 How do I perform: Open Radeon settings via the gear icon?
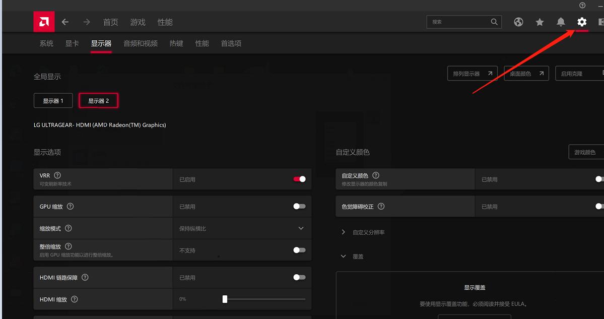[x=581, y=22]
